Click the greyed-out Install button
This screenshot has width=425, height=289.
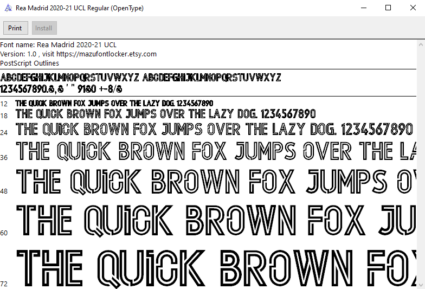[x=44, y=28]
